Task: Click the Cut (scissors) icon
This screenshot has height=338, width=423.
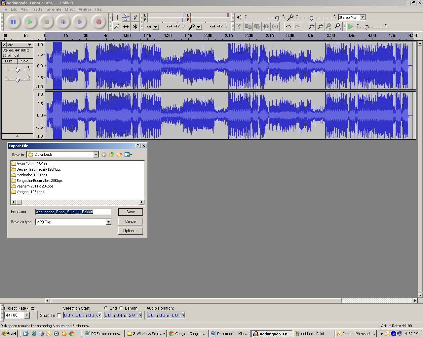Action: 239,26
